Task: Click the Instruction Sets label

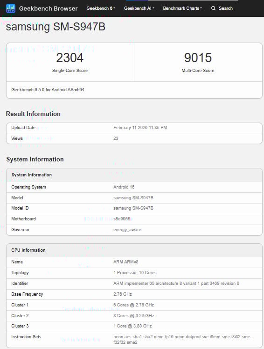Action: click(26, 337)
